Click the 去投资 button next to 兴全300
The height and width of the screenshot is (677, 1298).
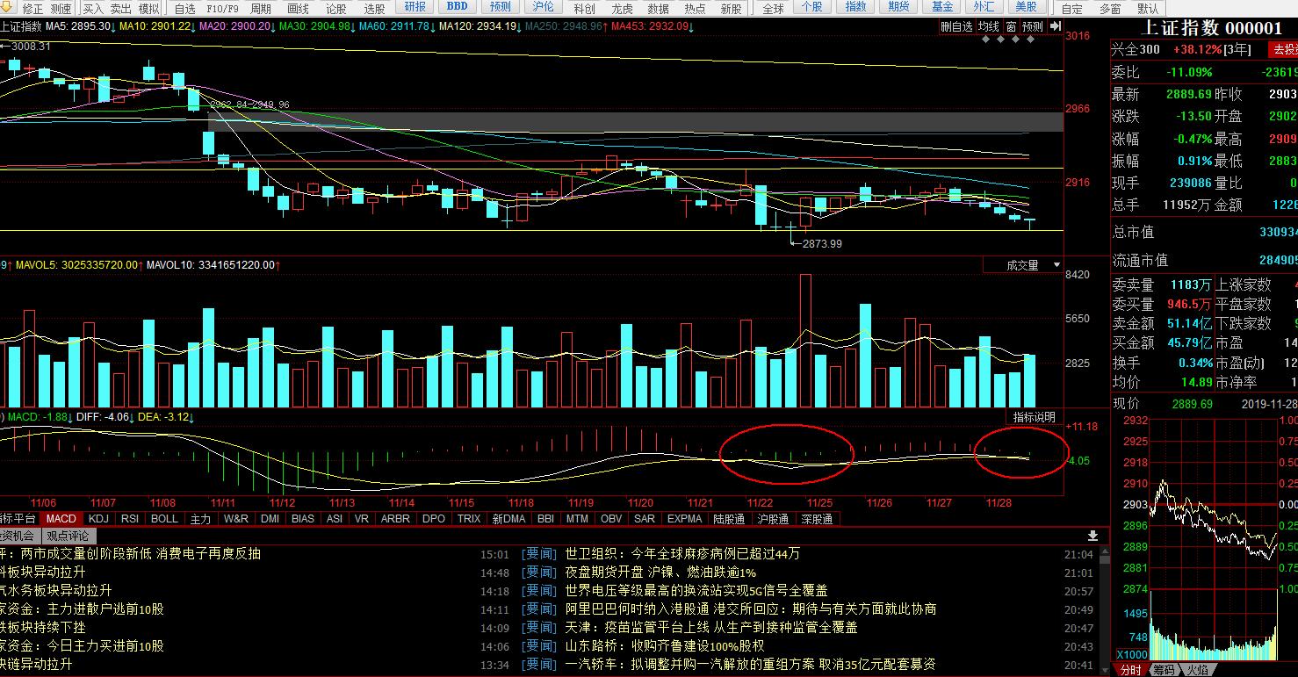(1280, 50)
